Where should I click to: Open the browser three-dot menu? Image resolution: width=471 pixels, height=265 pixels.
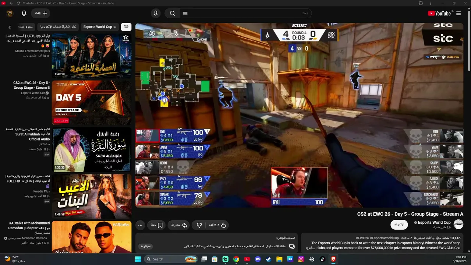(x=431, y=3)
